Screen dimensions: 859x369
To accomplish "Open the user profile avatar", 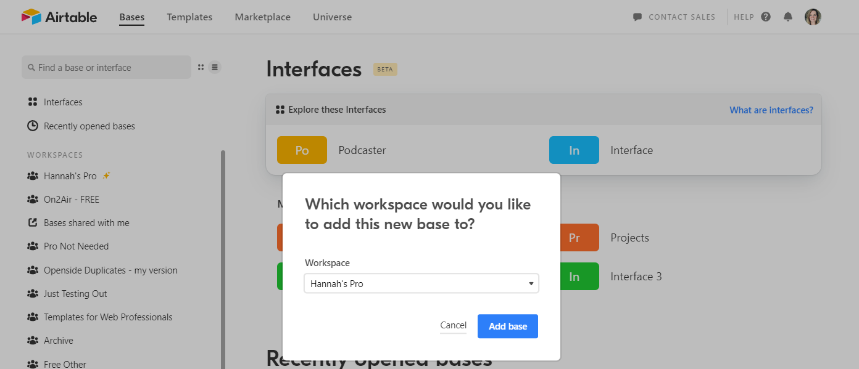I will click(x=813, y=17).
